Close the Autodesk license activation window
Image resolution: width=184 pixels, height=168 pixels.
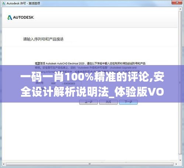pyautogui.click(x=177, y=3)
